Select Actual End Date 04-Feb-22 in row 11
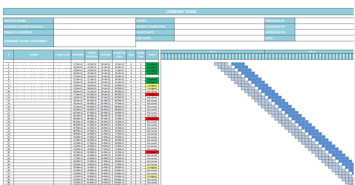This screenshot has width=355, height=185. pyautogui.click(x=119, y=94)
